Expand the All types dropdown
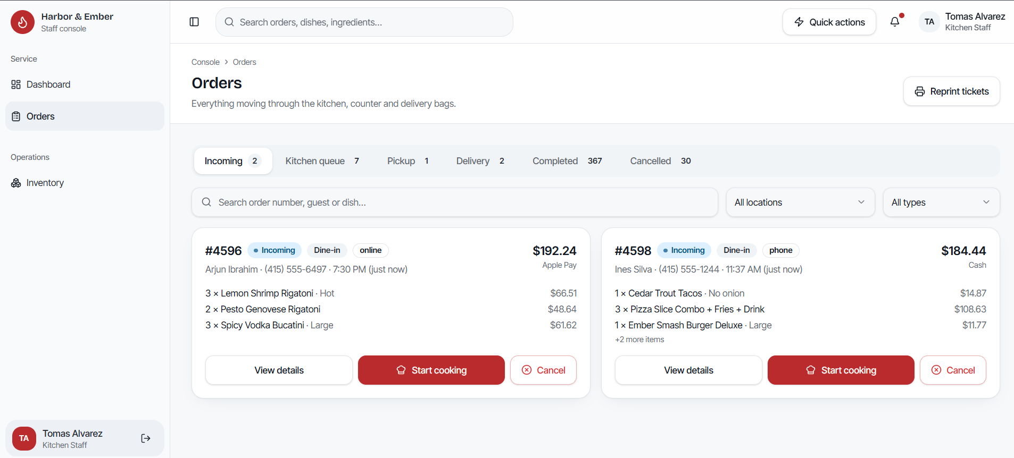Screen dimensions: 1014x458 pyautogui.click(x=942, y=202)
